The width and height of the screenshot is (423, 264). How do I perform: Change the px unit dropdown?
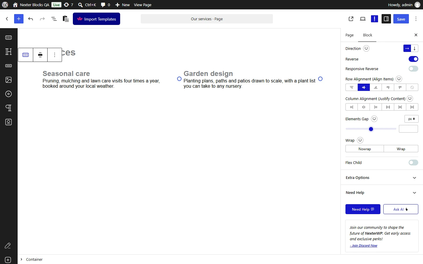coord(412,119)
